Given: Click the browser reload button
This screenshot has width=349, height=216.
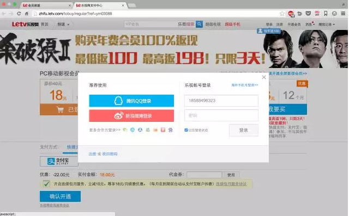Looking at the screenshot, I should point(19,14).
